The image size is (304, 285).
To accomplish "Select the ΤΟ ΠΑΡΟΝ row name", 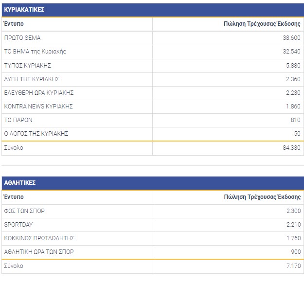I will pos(18,120).
